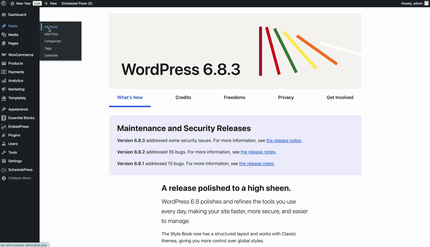Click the WordPress logo in the admin bar
430x247 pixels.
point(4,3)
